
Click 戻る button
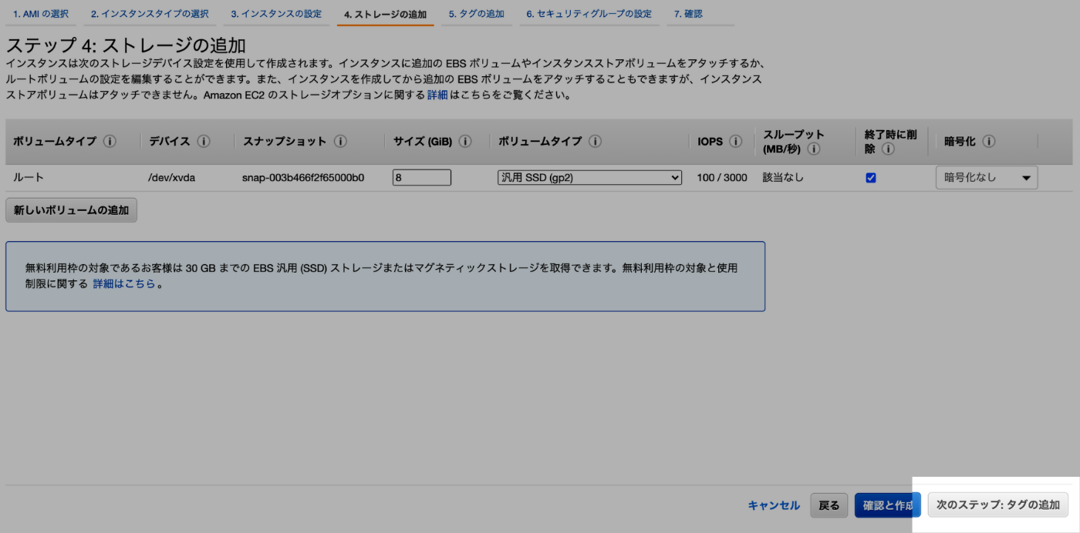click(829, 505)
